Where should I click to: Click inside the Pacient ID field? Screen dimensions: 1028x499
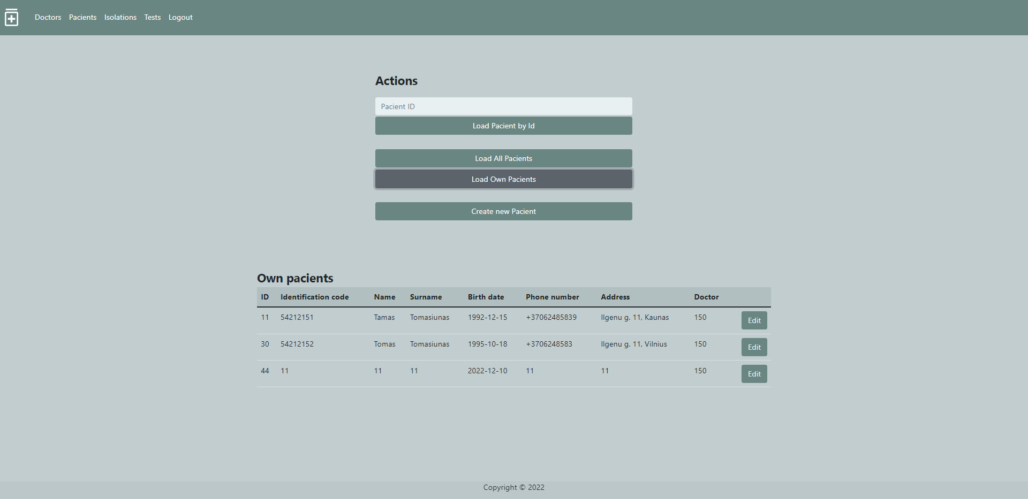coord(503,106)
